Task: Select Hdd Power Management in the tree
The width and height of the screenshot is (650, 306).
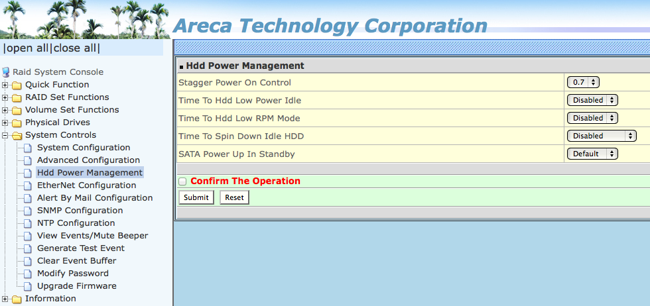Action: coord(90,173)
